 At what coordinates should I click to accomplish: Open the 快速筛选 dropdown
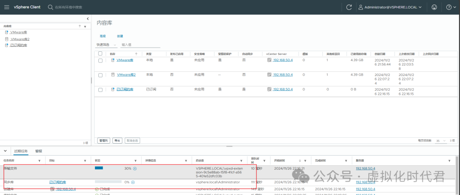106,45
